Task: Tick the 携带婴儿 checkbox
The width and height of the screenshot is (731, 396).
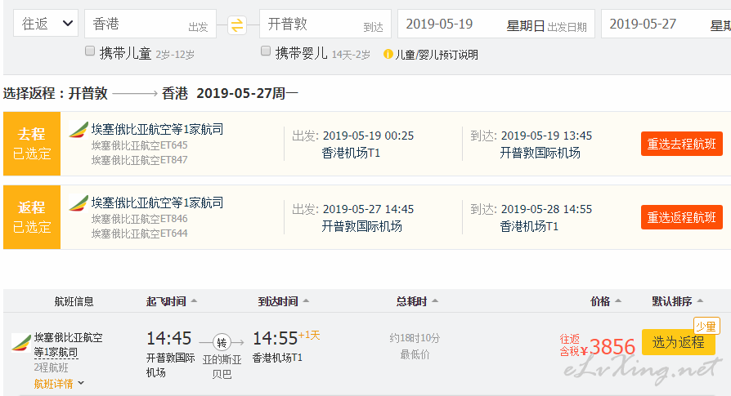Action: pyautogui.click(x=266, y=51)
